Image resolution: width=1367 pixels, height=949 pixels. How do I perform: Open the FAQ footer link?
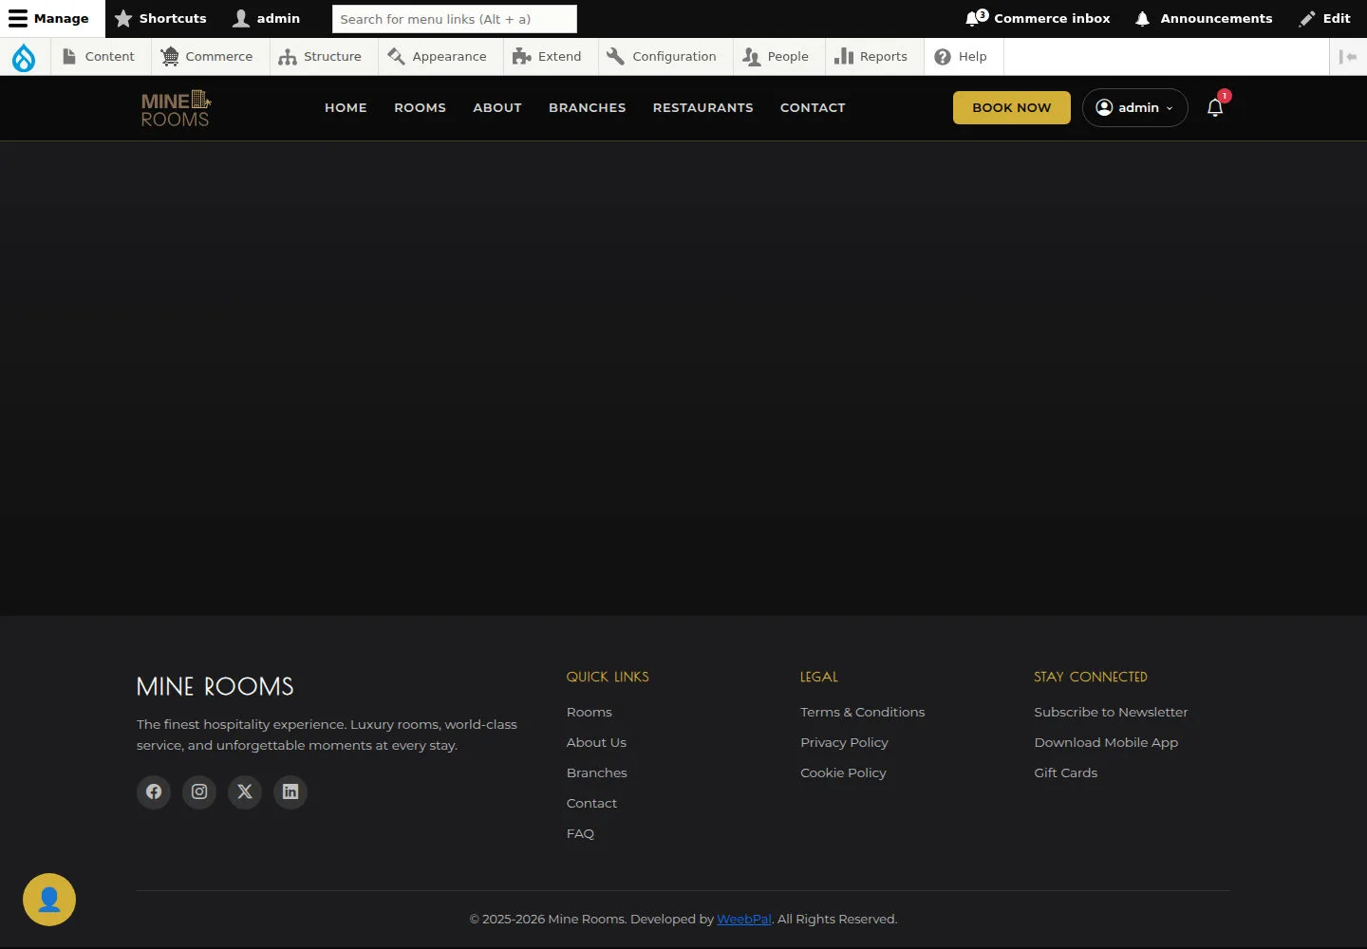(x=580, y=833)
